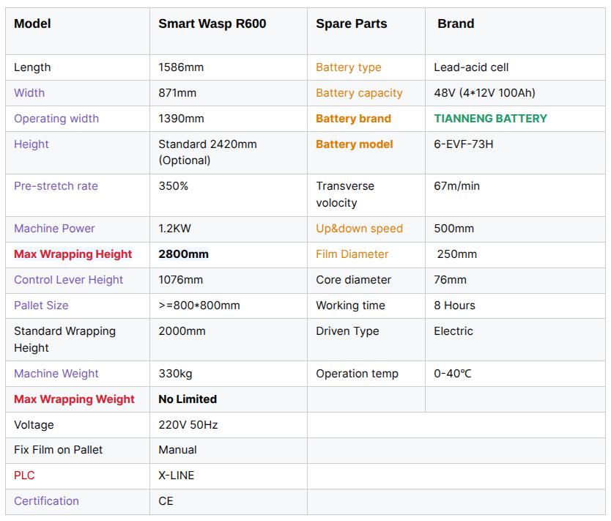
Task: Click the Pallet Size link
Action: [41, 305]
